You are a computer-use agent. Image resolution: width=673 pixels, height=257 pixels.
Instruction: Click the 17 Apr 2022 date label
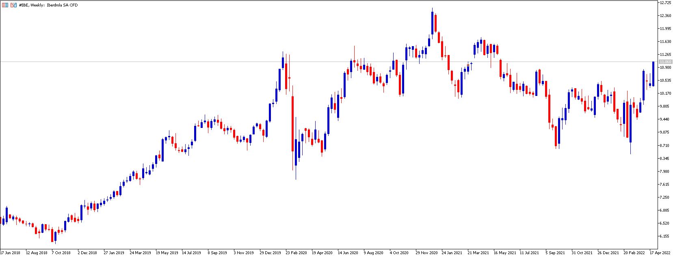(x=660, y=253)
